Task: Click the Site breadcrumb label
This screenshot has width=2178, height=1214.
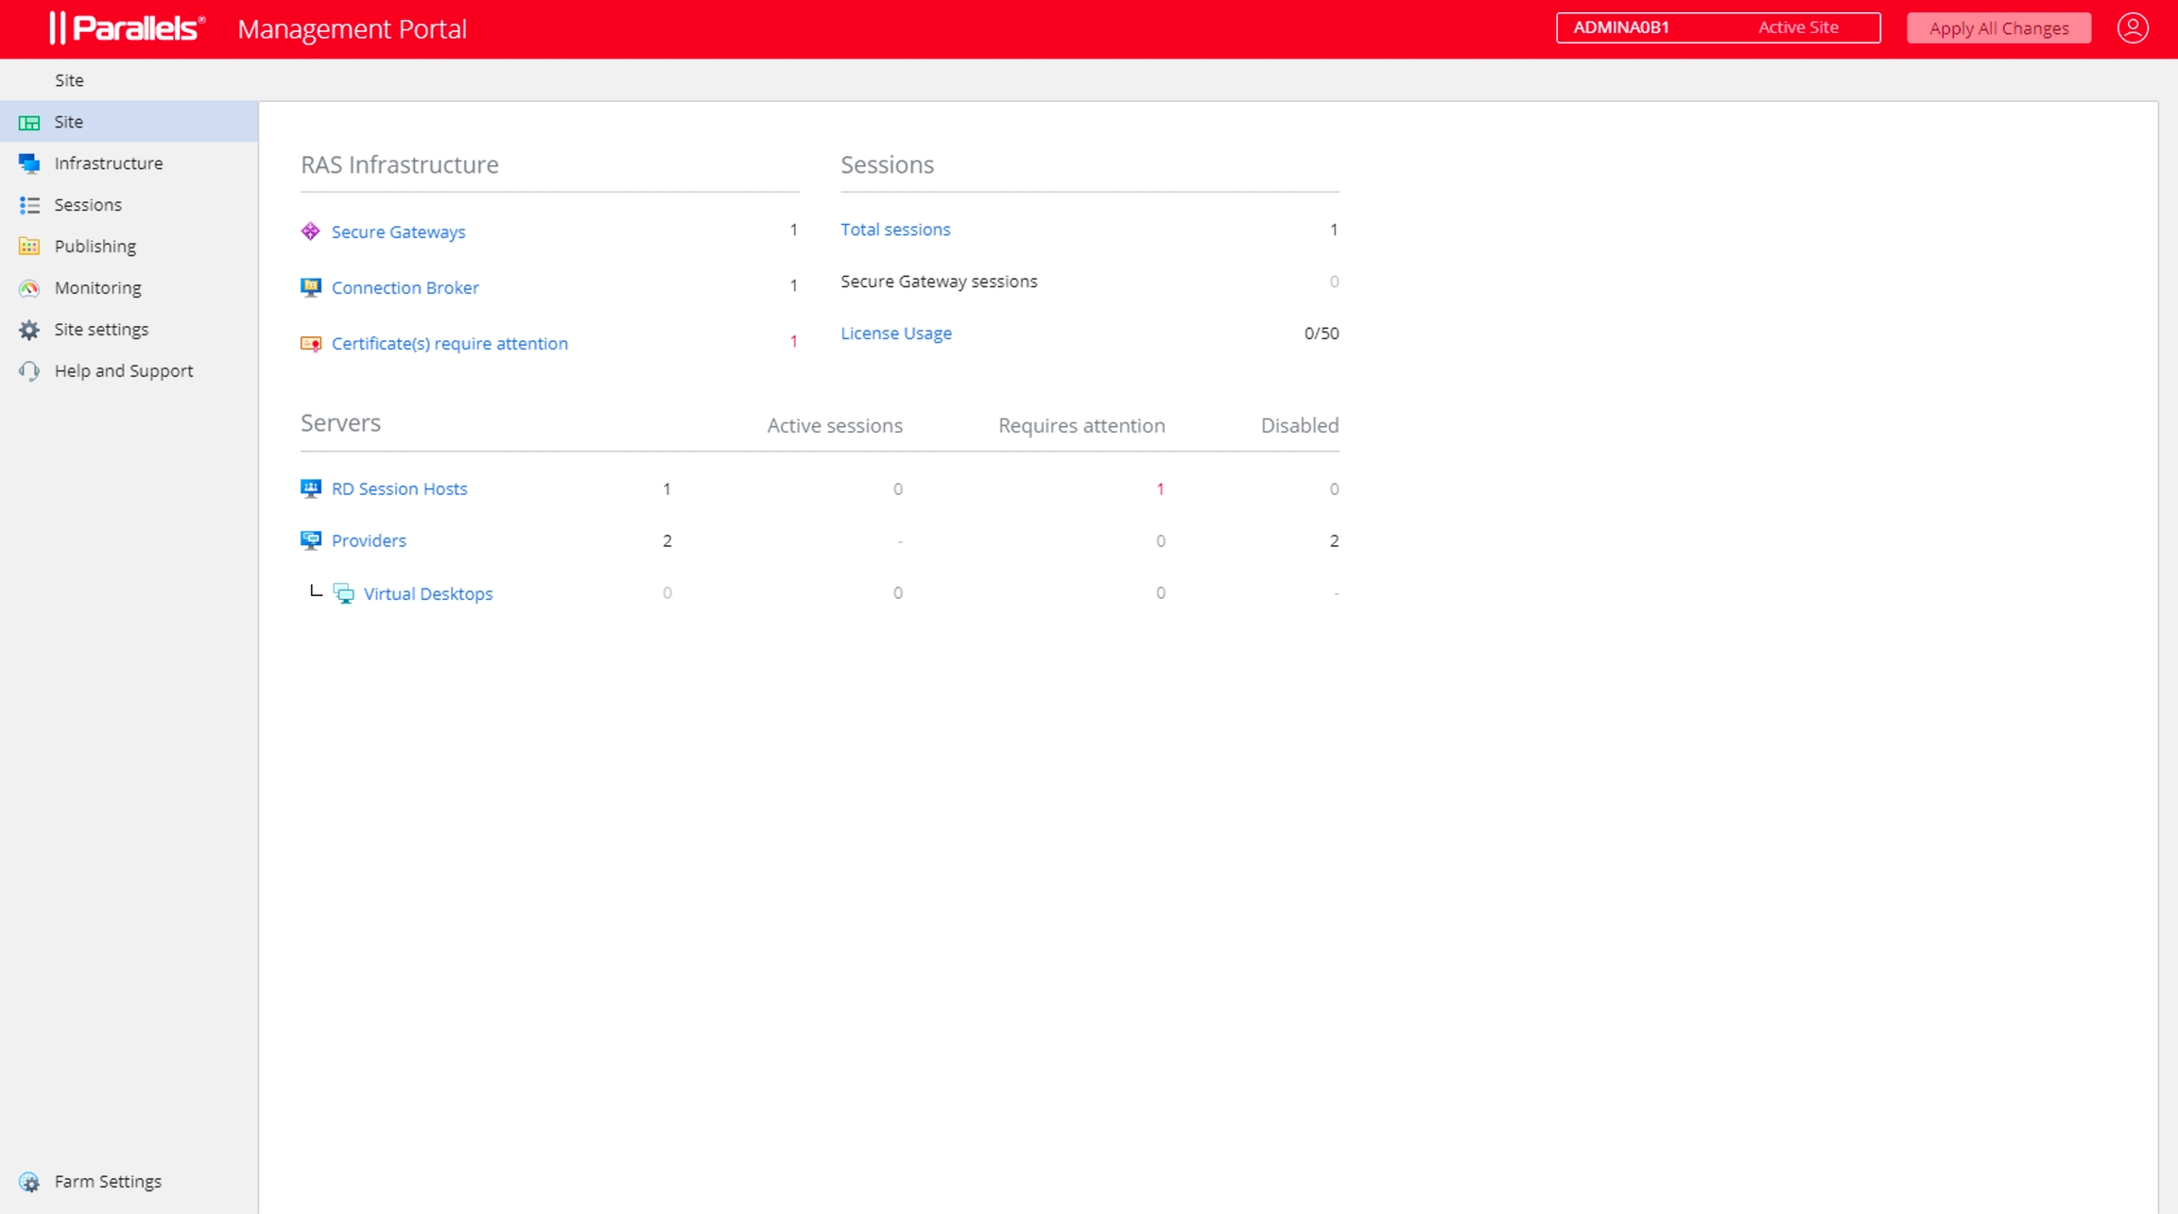Action: click(69, 80)
